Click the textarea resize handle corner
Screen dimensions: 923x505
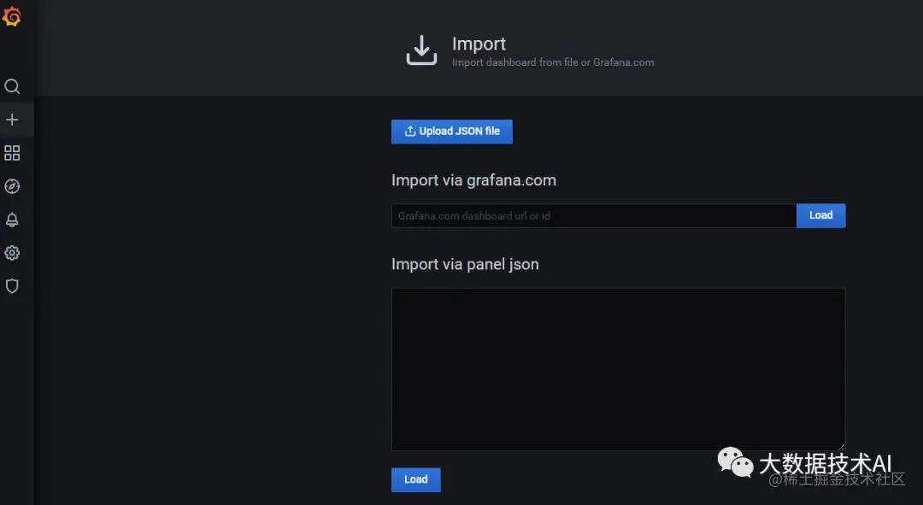coord(841,447)
